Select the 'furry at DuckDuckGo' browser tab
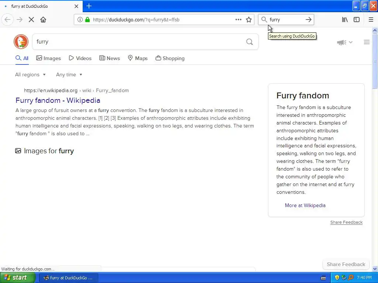The height and width of the screenshot is (283, 378). pos(41,6)
